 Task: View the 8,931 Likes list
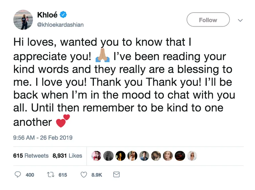click(x=67, y=156)
